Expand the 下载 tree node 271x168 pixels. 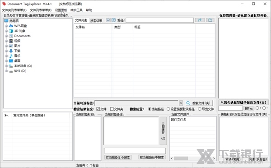[x=6, y=51]
